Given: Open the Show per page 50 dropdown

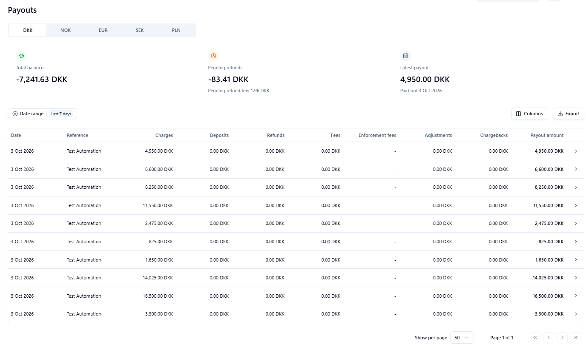Looking at the screenshot, I should (462, 338).
